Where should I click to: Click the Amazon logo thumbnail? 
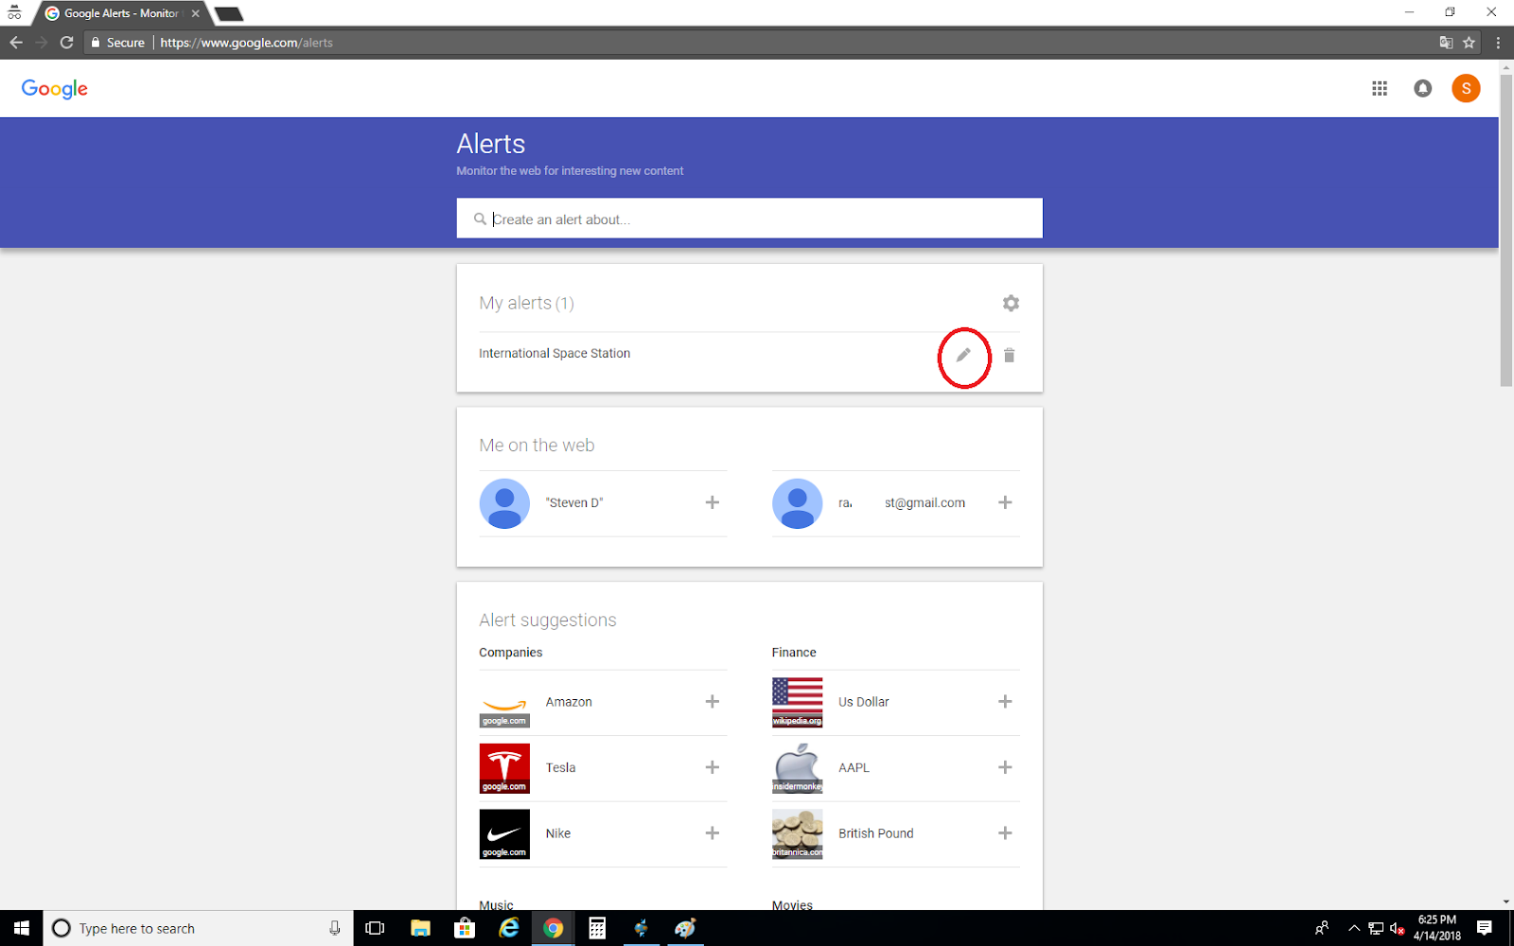(x=504, y=703)
